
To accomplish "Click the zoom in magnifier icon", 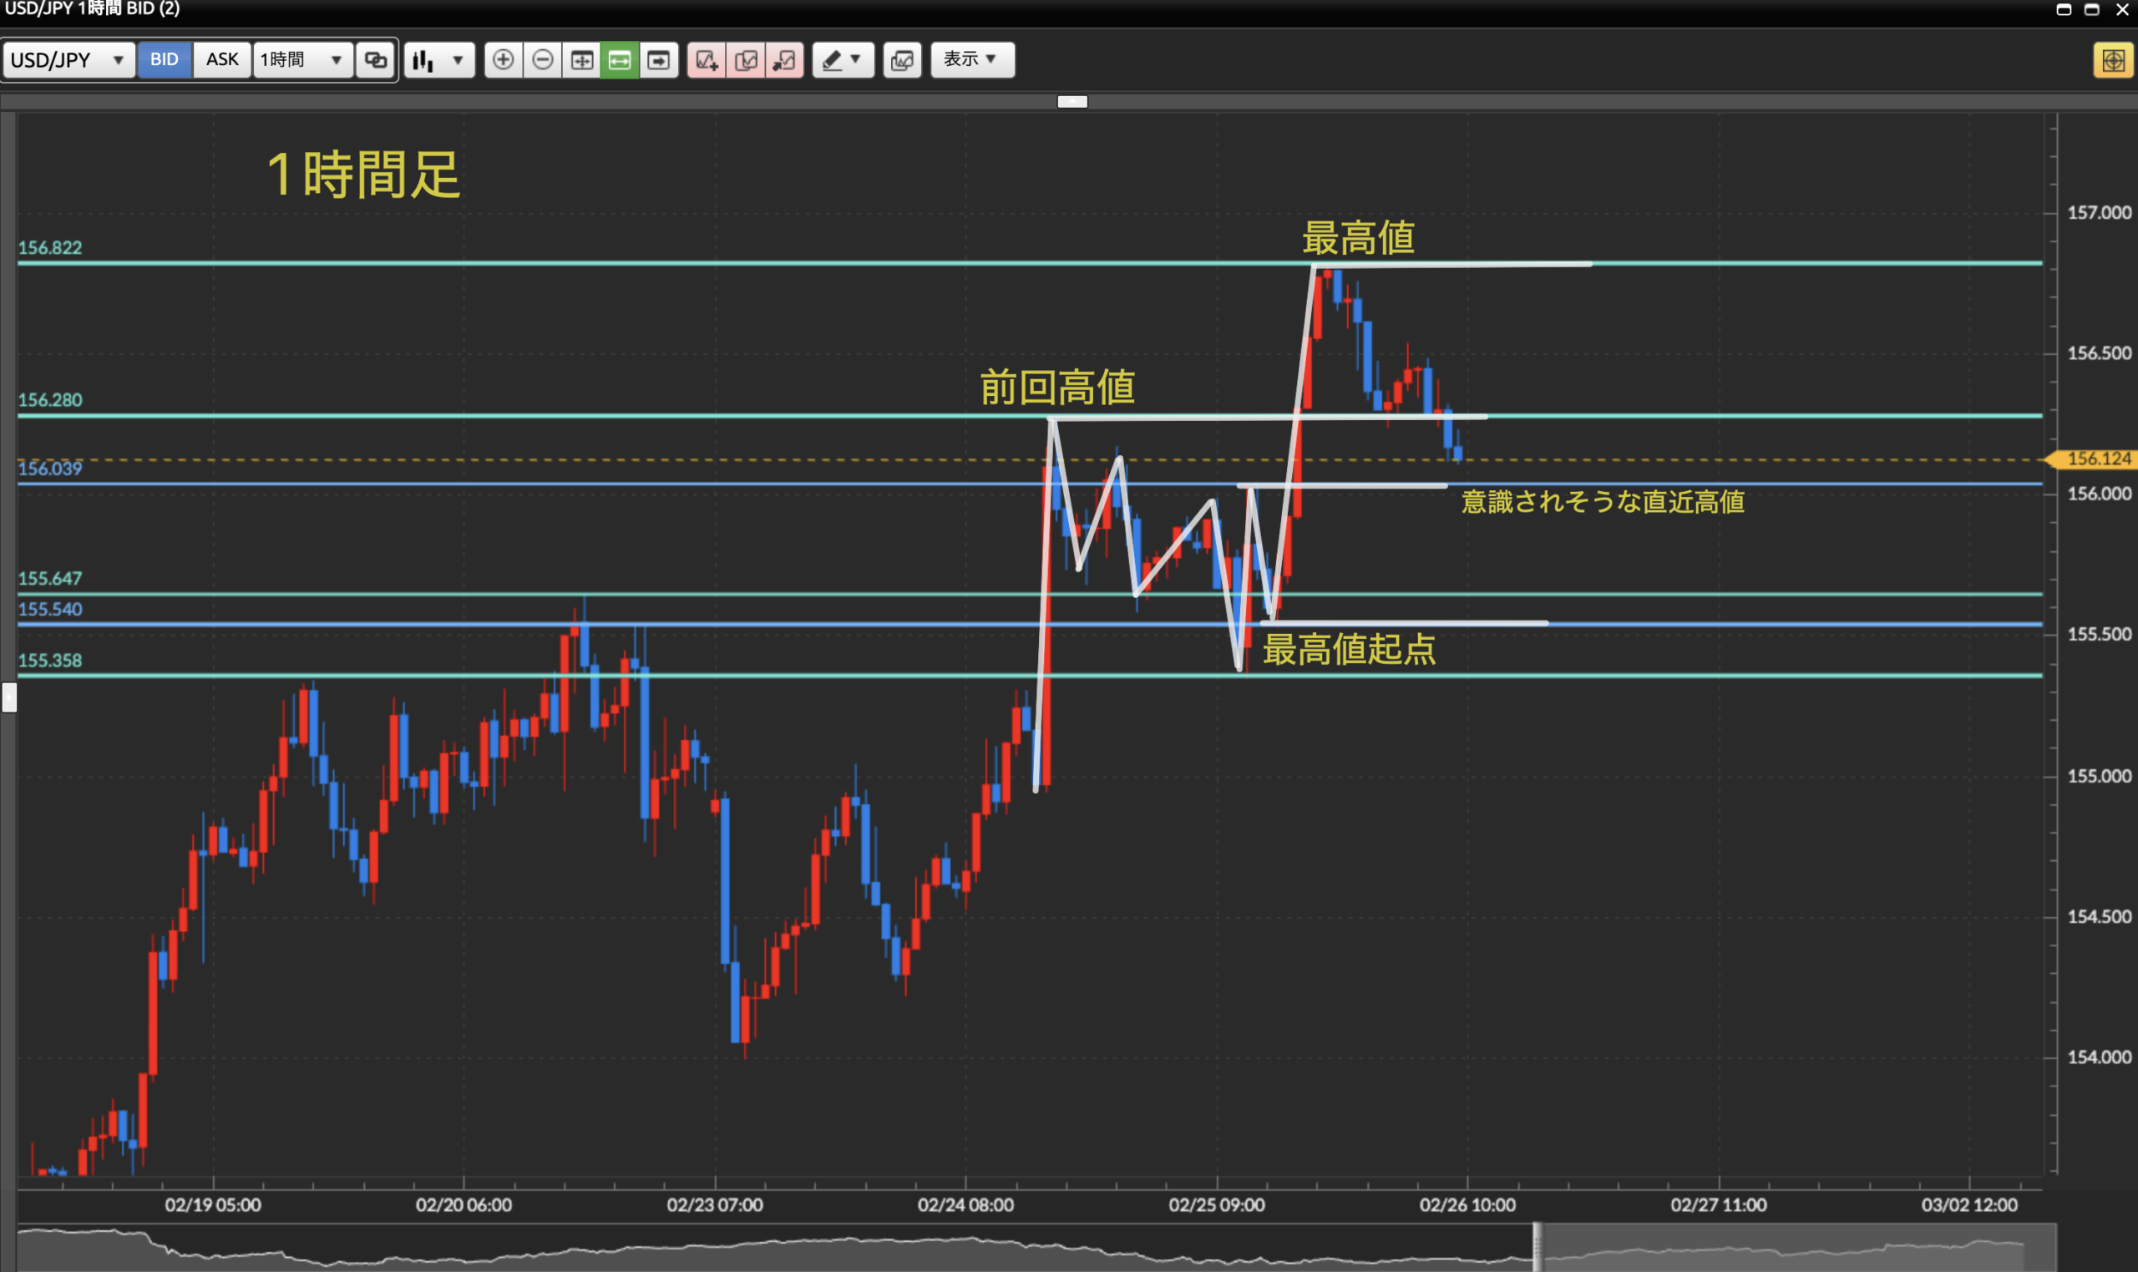I will point(503,60).
